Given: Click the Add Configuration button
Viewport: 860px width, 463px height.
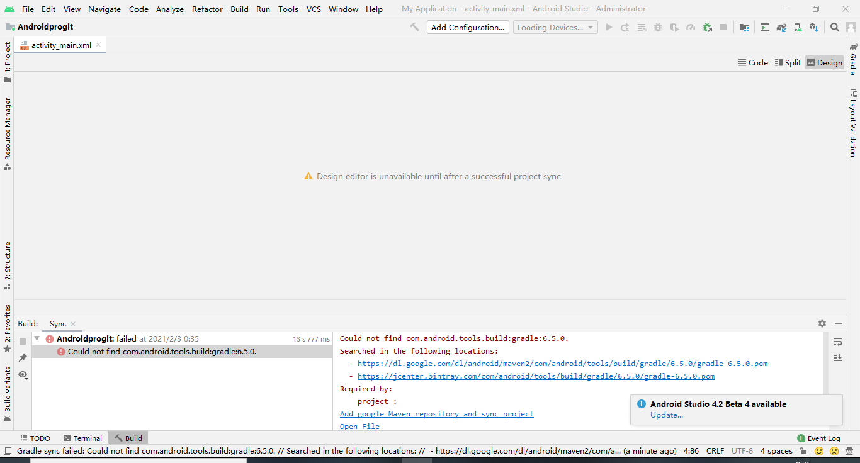Looking at the screenshot, I should tap(468, 27).
